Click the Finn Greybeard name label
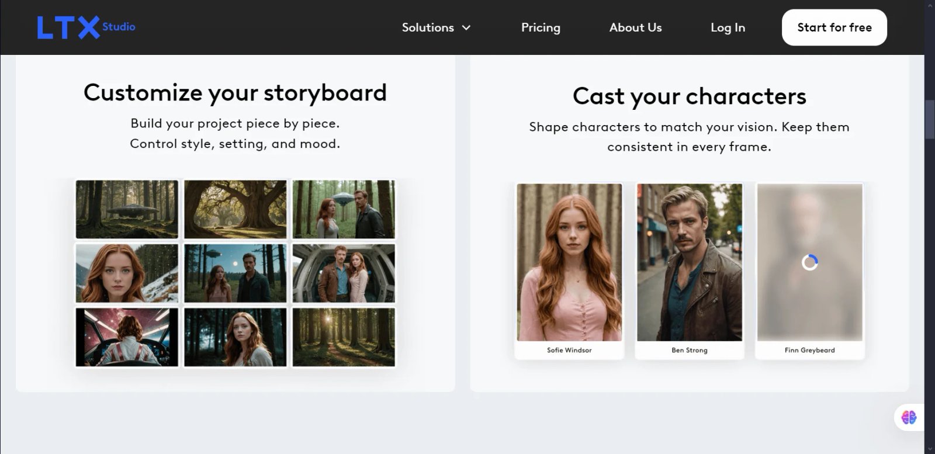 (x=809, y=350)
